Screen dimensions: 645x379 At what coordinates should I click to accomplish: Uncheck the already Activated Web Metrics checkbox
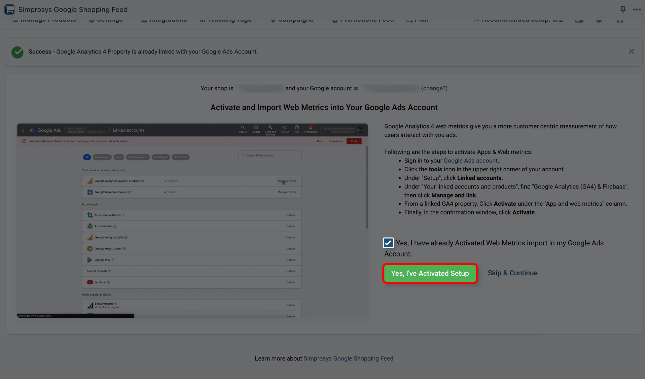pos(388,243)
